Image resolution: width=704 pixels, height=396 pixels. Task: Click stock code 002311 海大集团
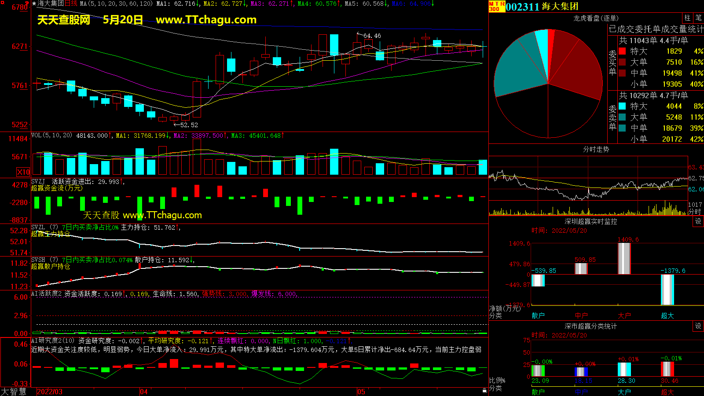542,7
